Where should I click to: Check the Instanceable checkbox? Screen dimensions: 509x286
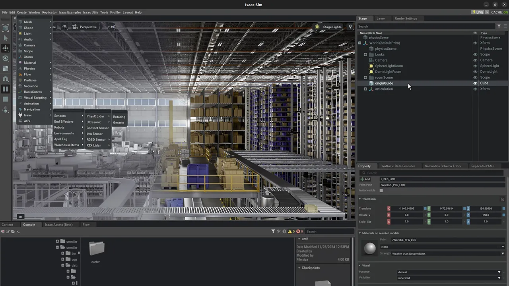(x=381, y=191)
